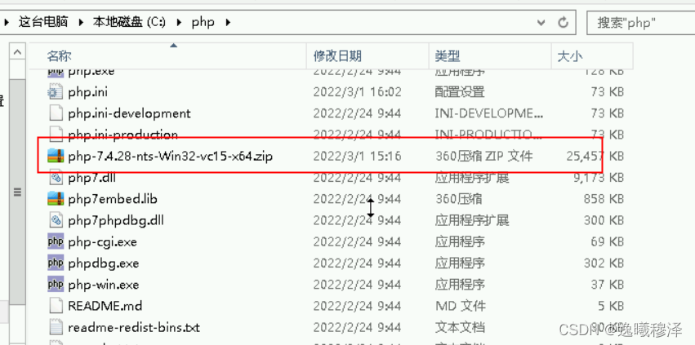This screenshot has height=345, width=695.
Task: Select the file php-cgi.exe
Action: (x=102, y=241)
